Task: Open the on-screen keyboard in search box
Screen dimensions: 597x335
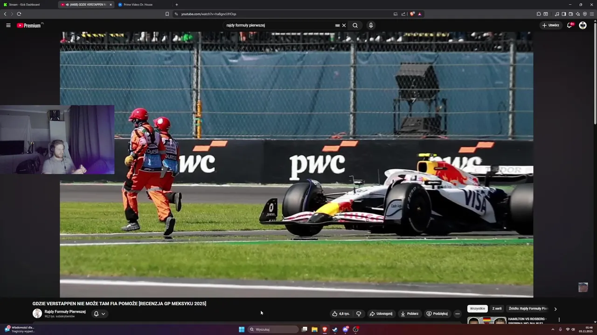Action: (x=337, y=26)
